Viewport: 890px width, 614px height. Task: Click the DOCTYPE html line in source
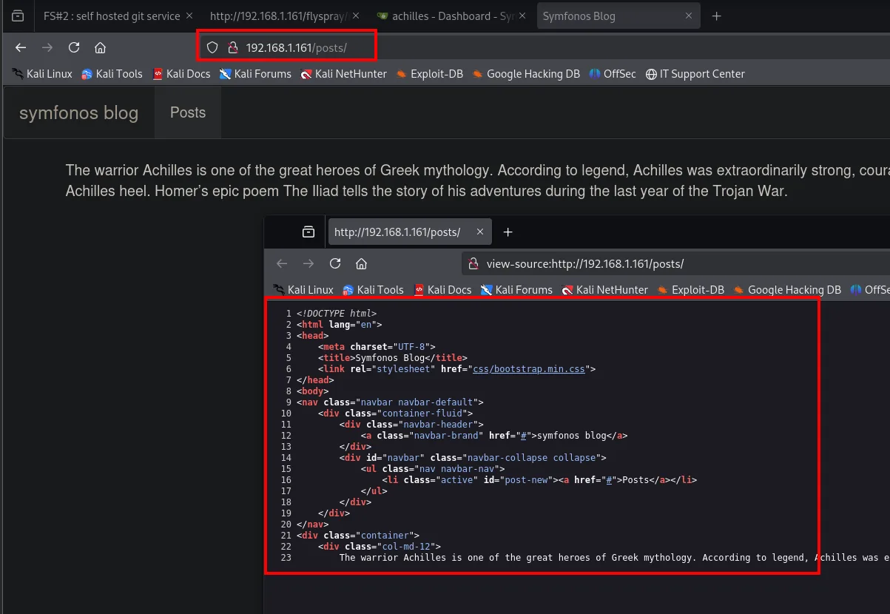[x=337, y=314]
